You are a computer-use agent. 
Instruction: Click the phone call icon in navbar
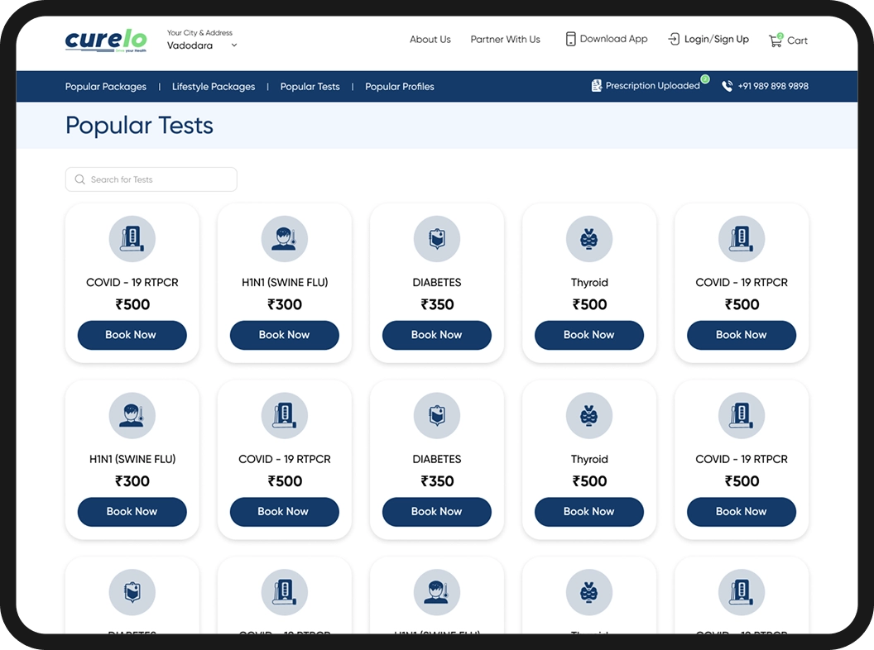pyautogui.click(x=727, y=86)
